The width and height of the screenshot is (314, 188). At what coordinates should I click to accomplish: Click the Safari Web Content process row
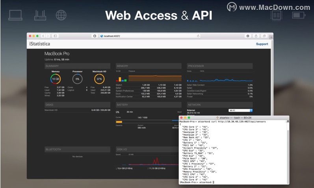(x=220, y=85)
